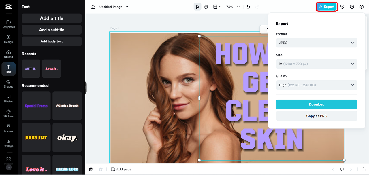Click Add a title button
This screenshot has width=369, height=175.
tap(52, 18)
